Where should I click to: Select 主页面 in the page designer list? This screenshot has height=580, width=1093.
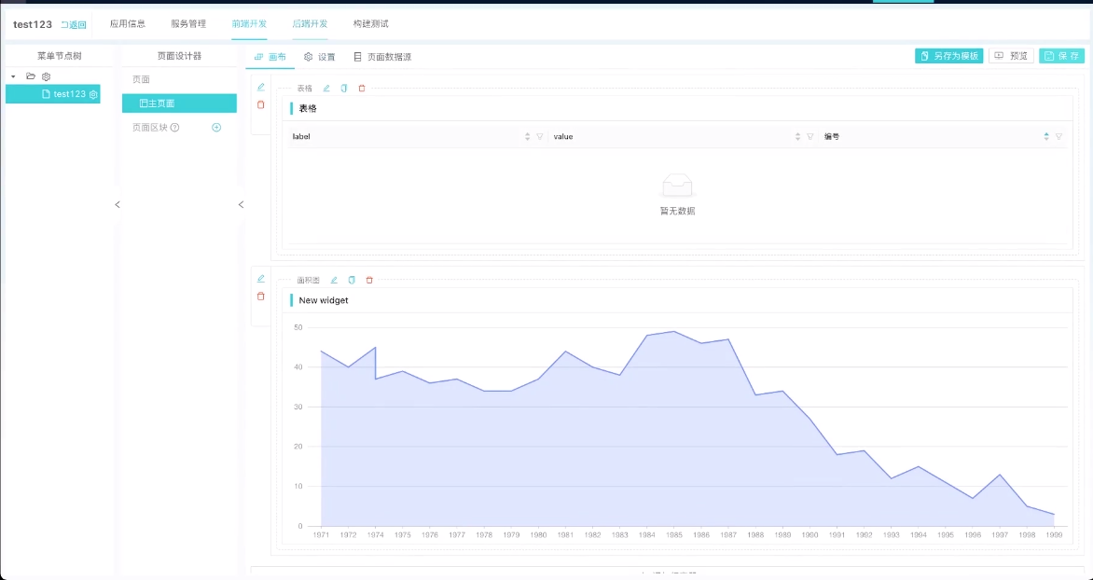[178, 104]
